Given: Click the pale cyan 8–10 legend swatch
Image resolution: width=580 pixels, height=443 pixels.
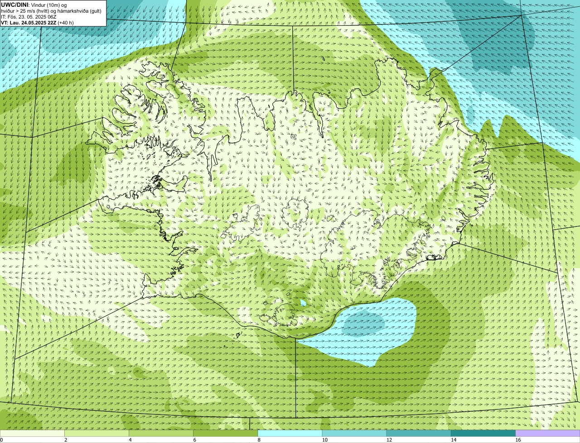Looking at the screenshot, I should pos(290,433).
